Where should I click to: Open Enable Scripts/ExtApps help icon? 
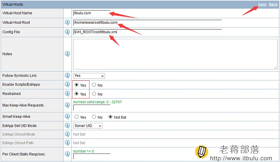click(x=67, y=84)
